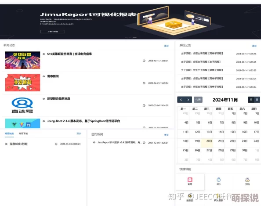Open announcement ending 【主子流程】 at 16:55:25
This screenshot has height=206, width=261.
[x=218, y=62]
